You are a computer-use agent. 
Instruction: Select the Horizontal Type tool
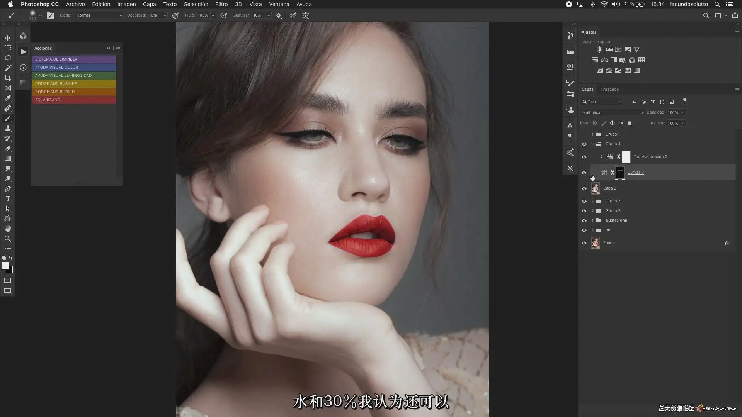8,198
